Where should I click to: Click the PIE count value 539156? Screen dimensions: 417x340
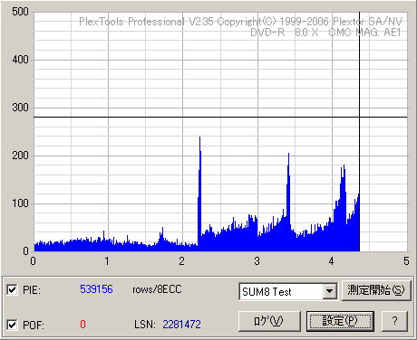click(x=96, y=289)
